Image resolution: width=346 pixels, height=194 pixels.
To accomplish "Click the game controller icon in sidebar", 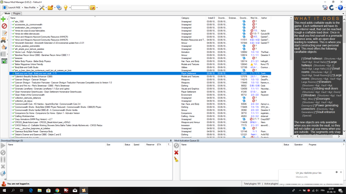I will 3,40.
